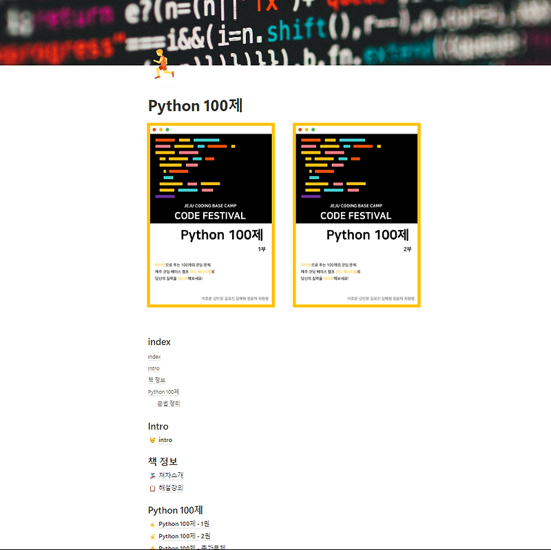Open the index link in the table of contents

click(154, 357)
